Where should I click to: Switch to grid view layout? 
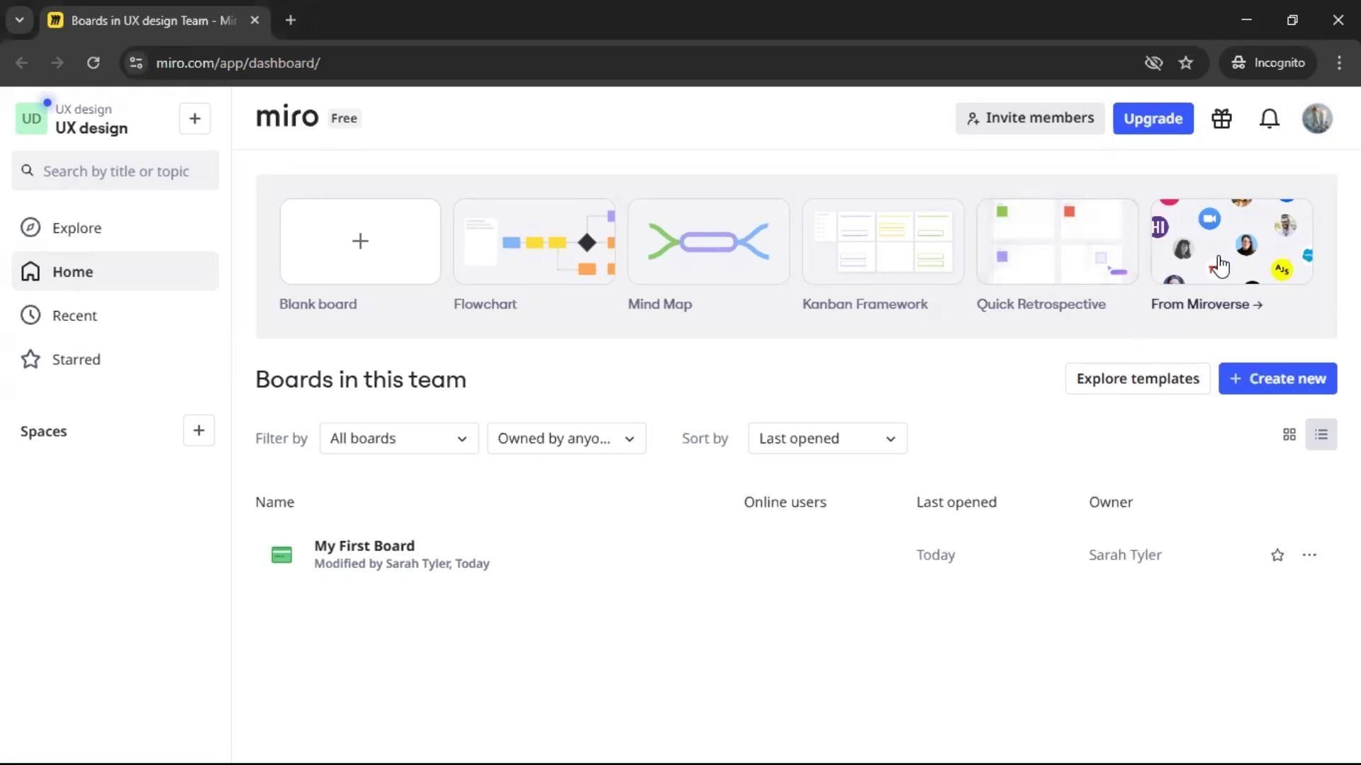1289,435
